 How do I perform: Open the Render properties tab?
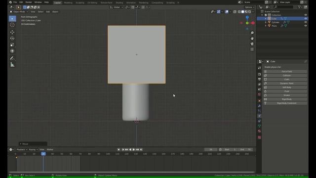(259, 74)
